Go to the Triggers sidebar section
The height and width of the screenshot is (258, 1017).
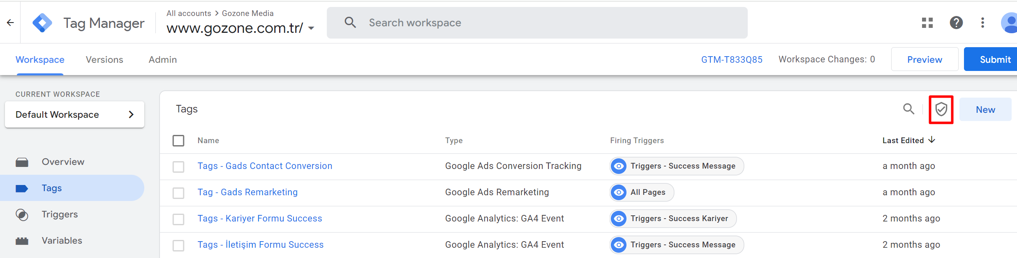60,215
